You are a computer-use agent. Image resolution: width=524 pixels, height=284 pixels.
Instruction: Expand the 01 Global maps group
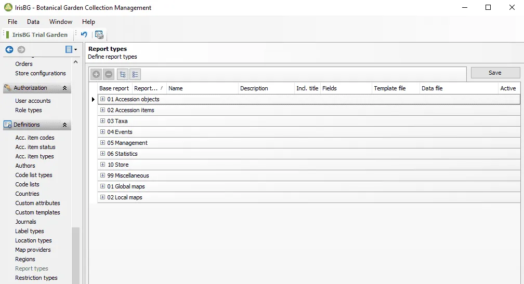(102, 186)
